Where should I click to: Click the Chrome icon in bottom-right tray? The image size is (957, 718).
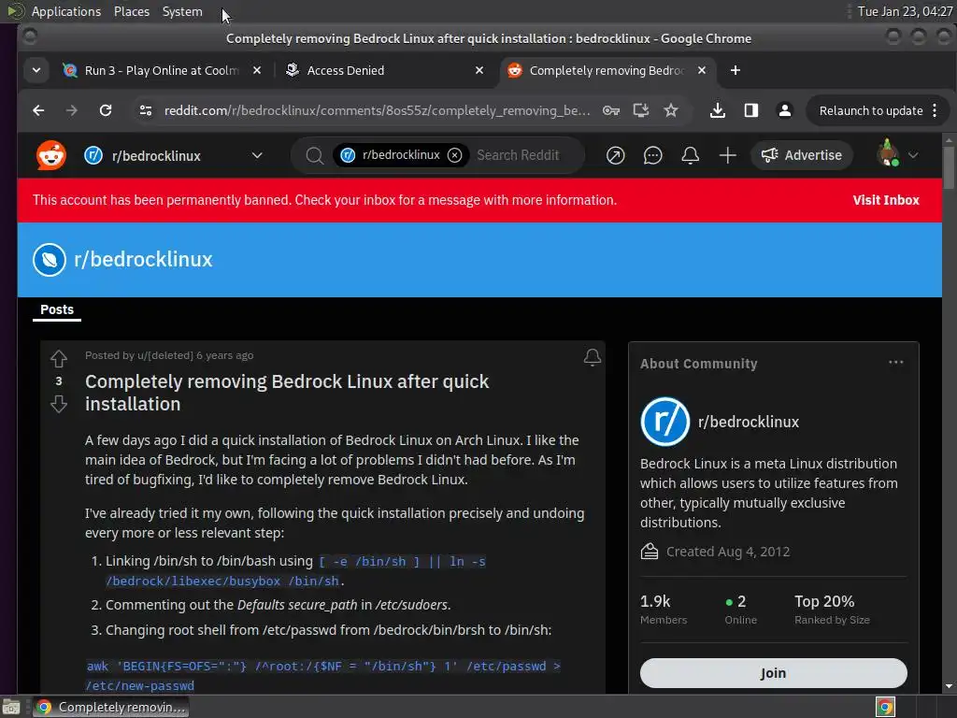pyautogui.click(x=885, y=707)
